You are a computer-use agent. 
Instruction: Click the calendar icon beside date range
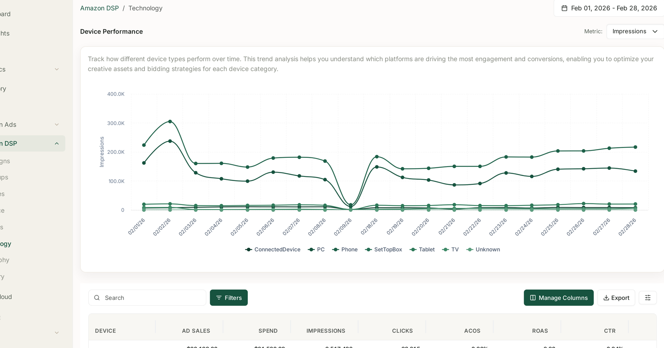click(564, 8)
